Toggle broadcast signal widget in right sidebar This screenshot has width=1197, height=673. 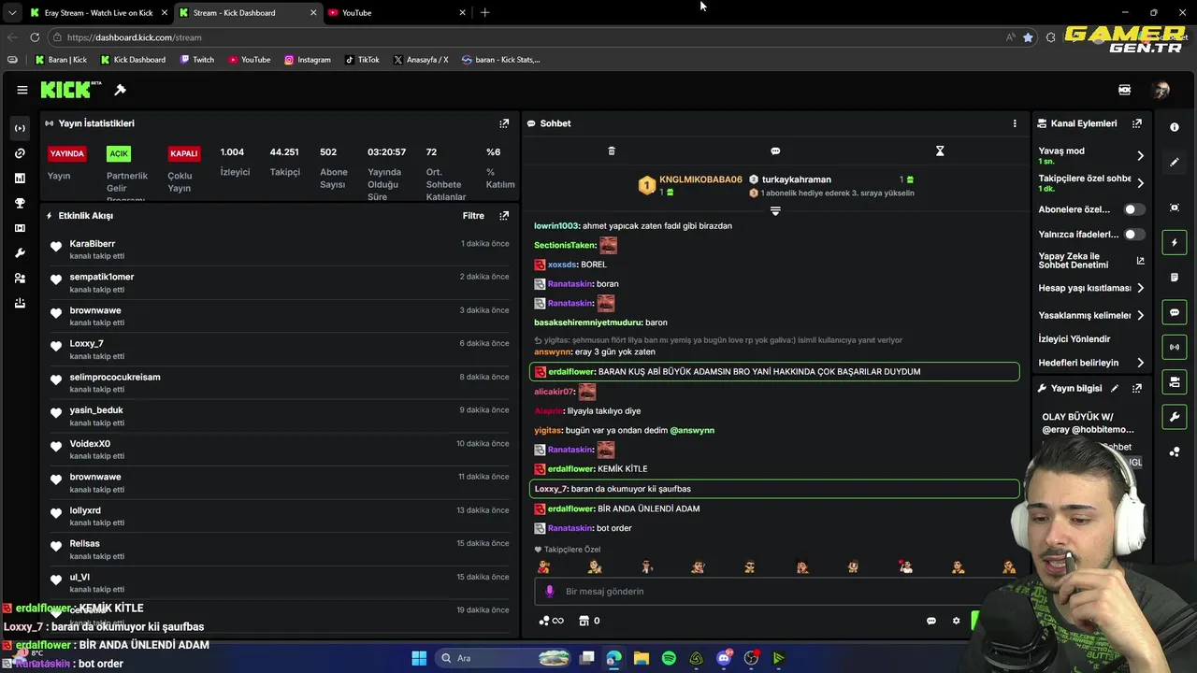(x=1175, y=347)
